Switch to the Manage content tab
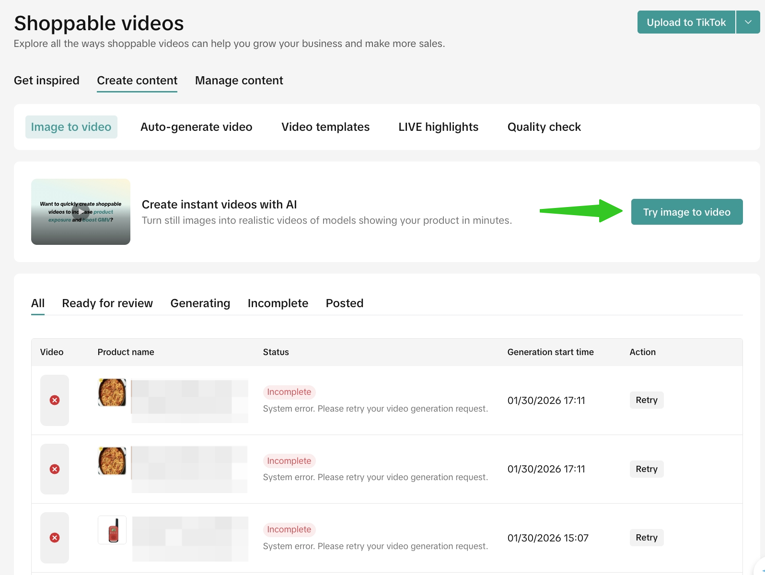Screen dimensions: 765x575 239,80
